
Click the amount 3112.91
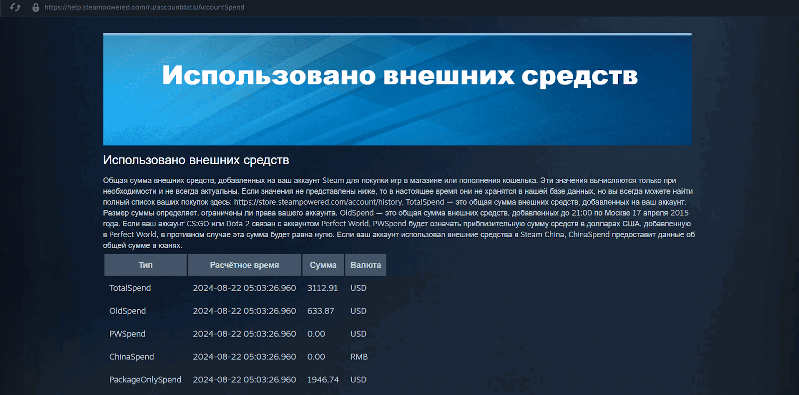[x=323, y=288]
